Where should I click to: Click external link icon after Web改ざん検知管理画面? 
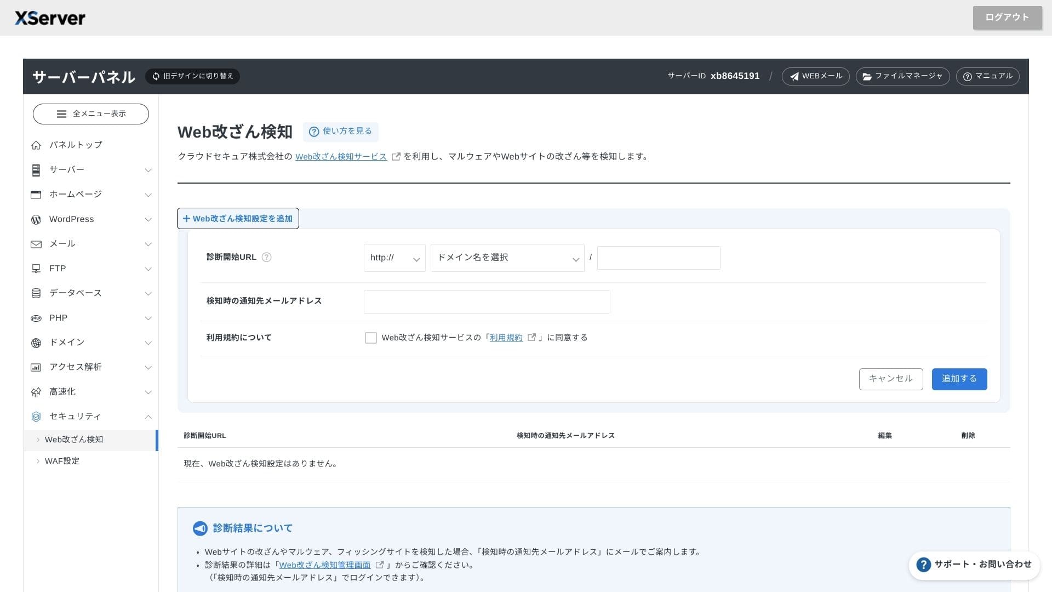coord(379,565)
